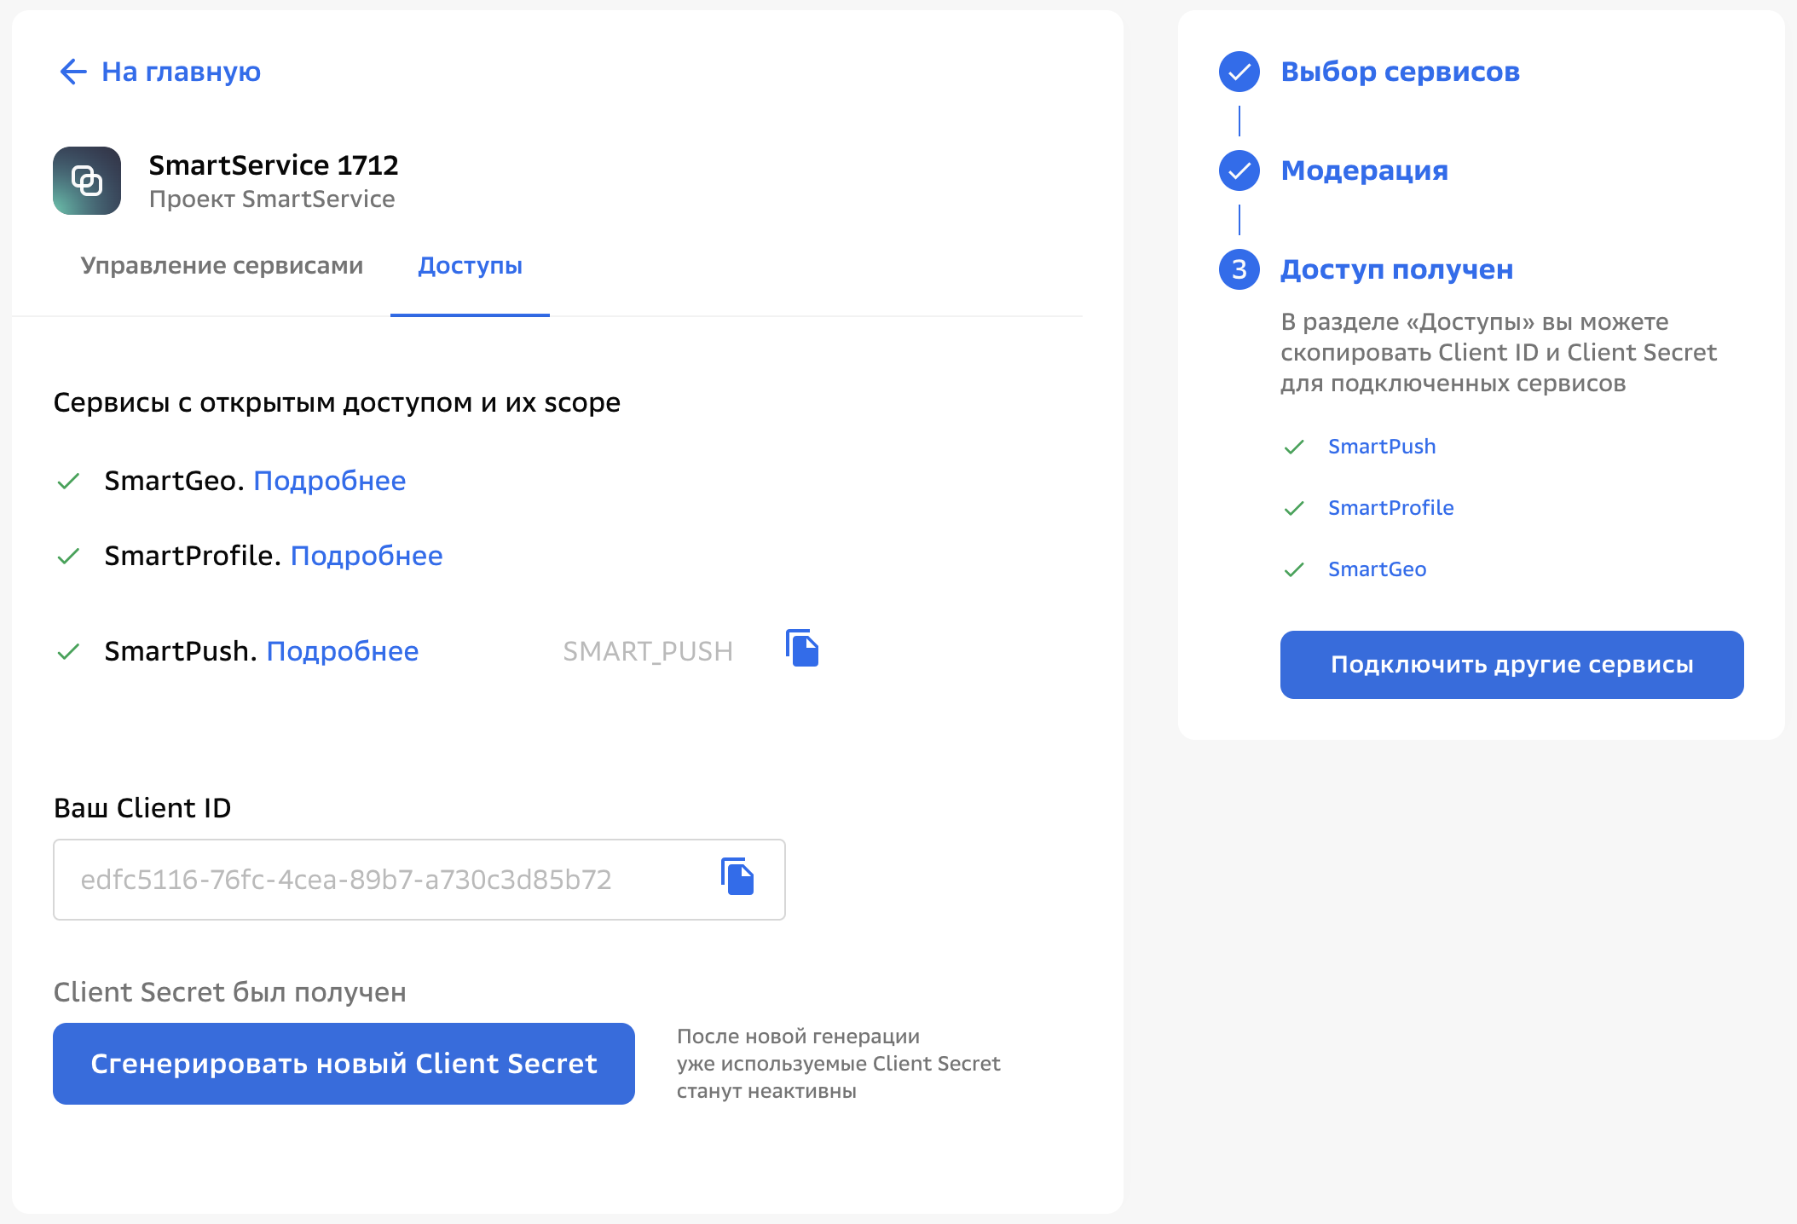Viewport: 1797px width, 1224px height.
Task: Click the green checkmark beside SmartGeo. Подробнее
Action: point(68,482)
